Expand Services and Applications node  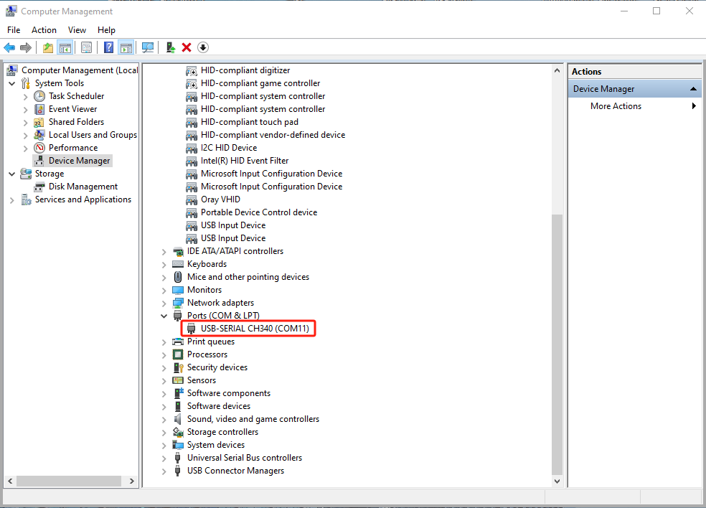12,200
